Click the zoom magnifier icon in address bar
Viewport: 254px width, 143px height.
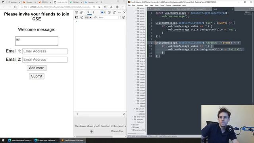(x=94, y=7)
